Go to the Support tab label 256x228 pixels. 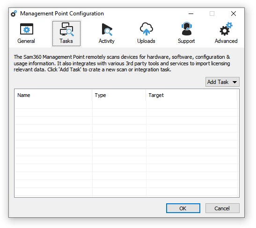[186, 41]
